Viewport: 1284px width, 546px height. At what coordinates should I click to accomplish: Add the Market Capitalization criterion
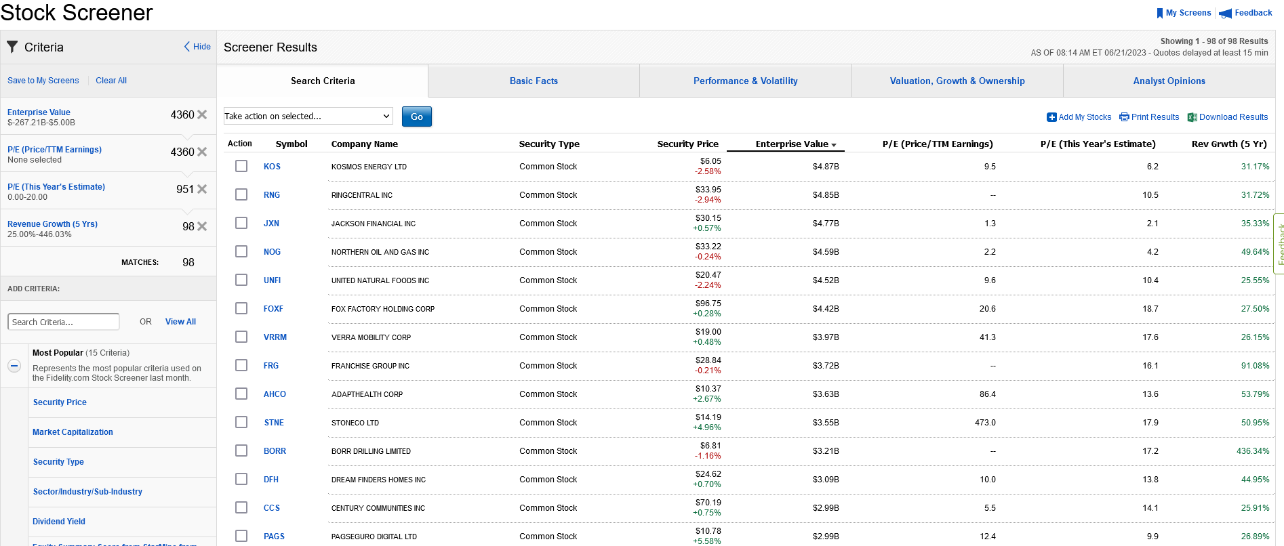pyautogui.click(x=73, y=432)
